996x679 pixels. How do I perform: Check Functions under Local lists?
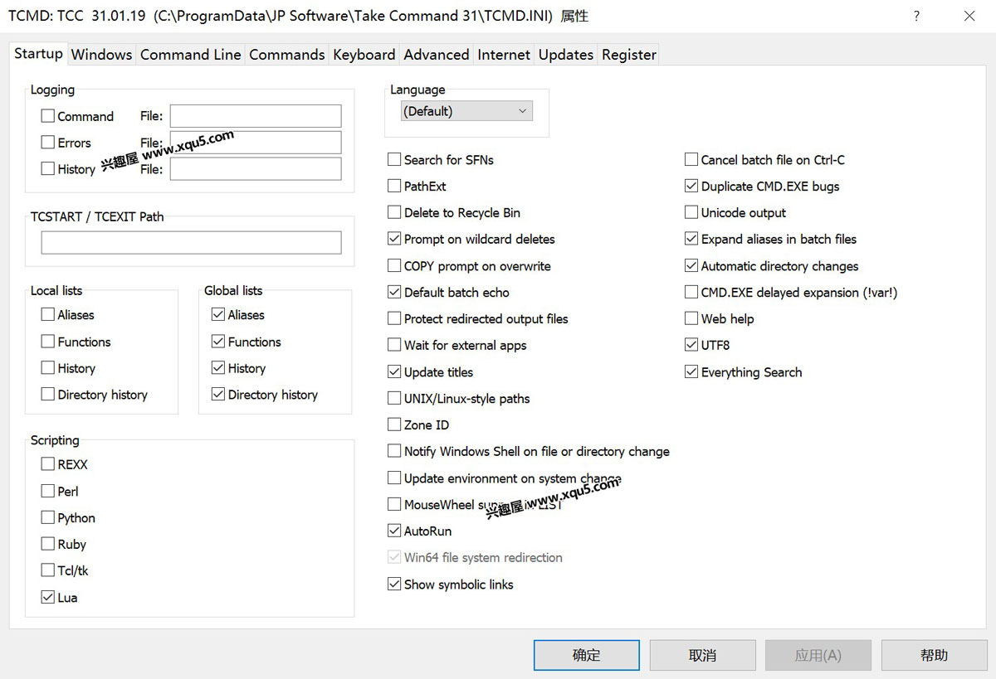tap(48, 342)
